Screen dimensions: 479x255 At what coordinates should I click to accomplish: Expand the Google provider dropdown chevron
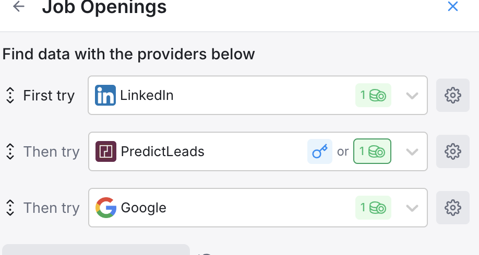[412, 208]
